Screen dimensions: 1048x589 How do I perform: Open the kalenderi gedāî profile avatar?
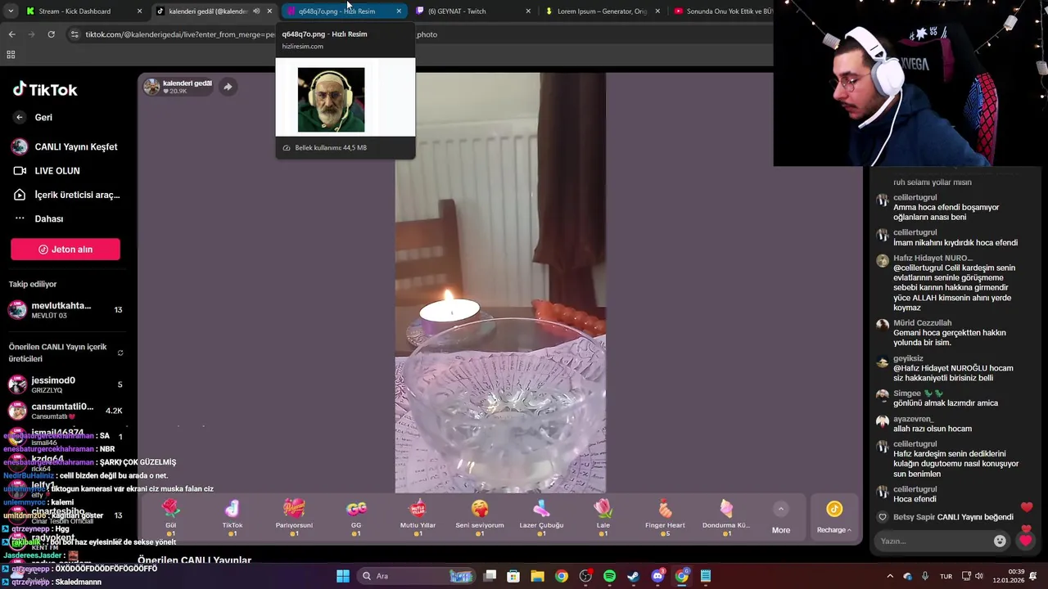(x=151, y=87)
